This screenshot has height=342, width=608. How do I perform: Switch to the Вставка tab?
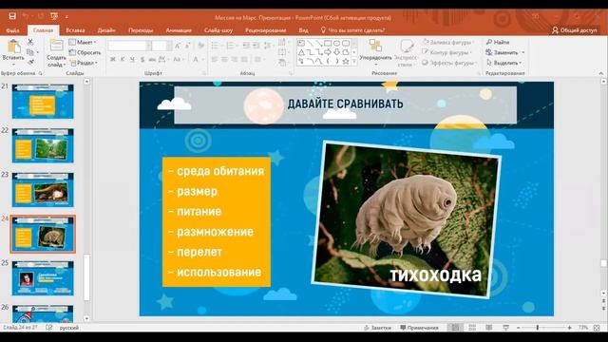click(x=75, y=30)
